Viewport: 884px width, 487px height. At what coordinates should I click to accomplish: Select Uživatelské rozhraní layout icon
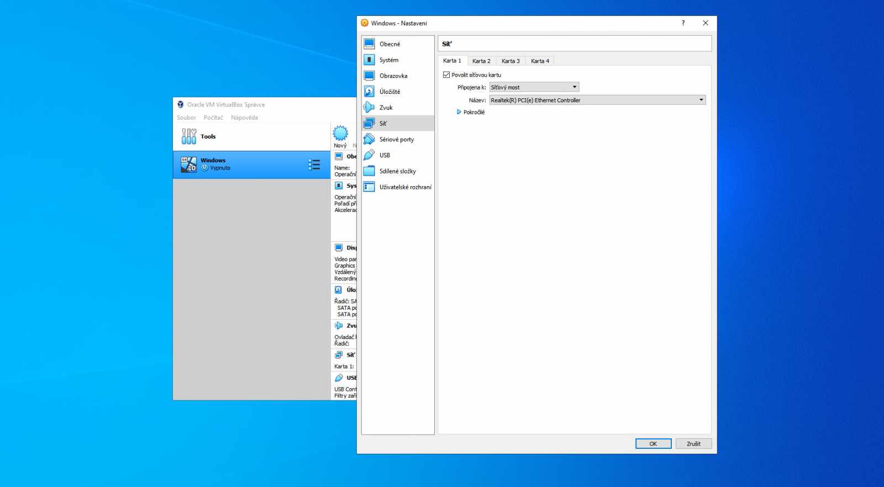pos(369,187)
